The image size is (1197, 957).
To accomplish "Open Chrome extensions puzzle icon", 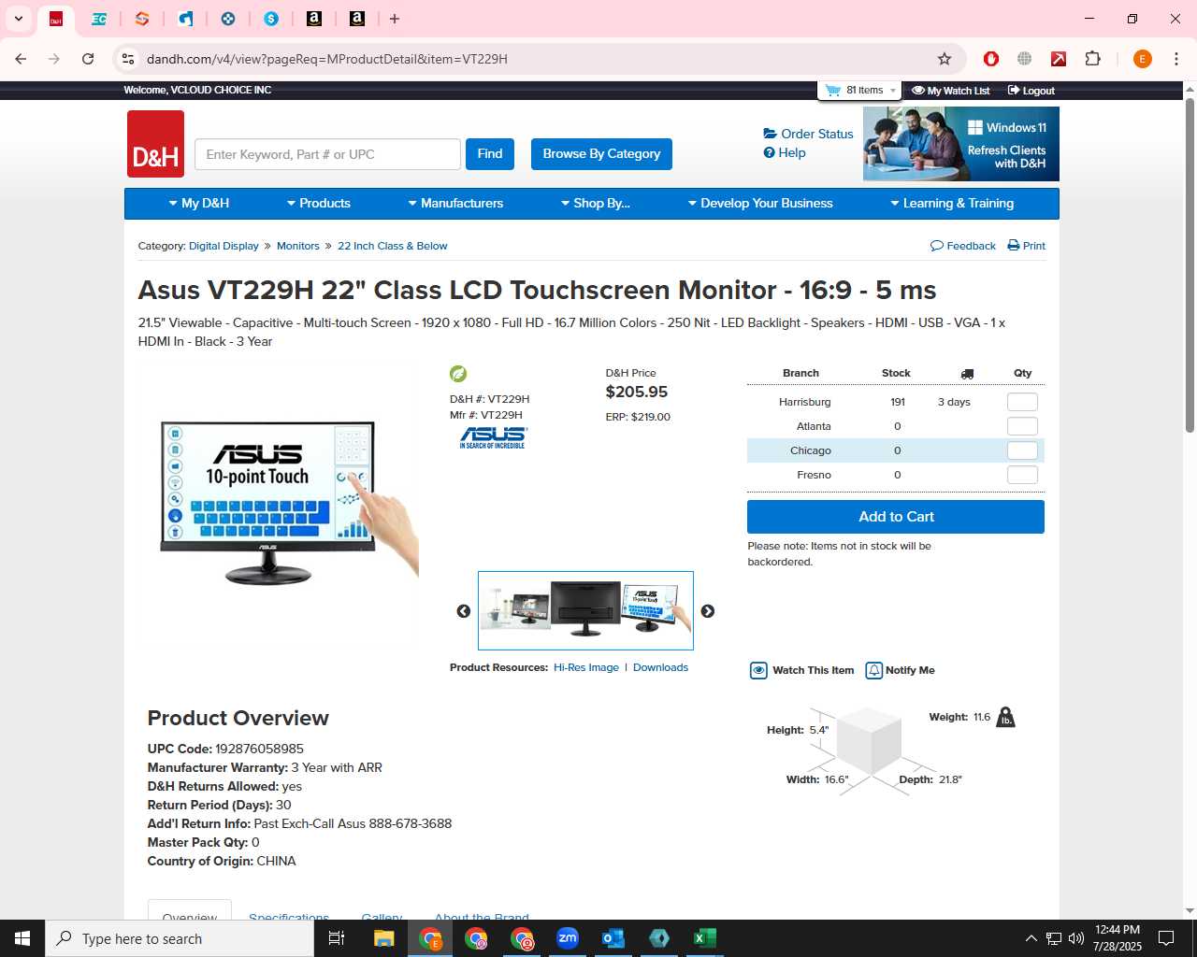I will tap(1092, 59).
